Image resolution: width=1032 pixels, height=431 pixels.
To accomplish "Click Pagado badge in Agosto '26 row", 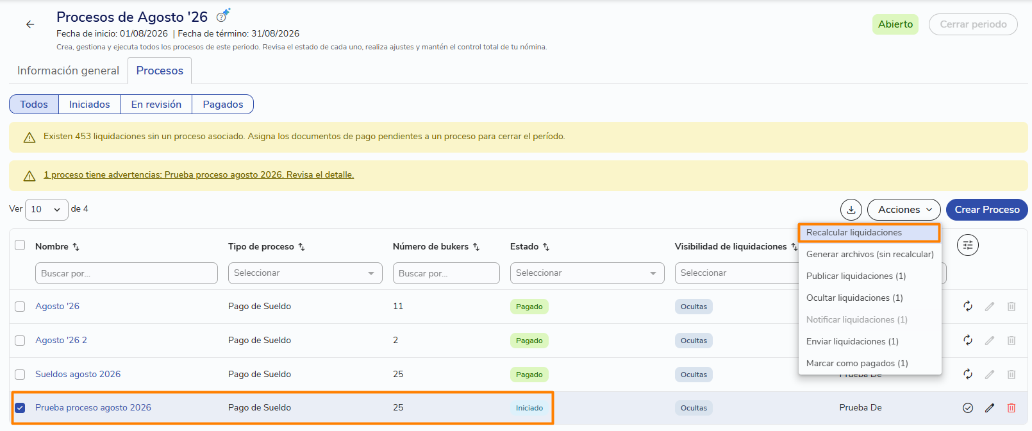I will pyautogui.click(x=529, y=307).
